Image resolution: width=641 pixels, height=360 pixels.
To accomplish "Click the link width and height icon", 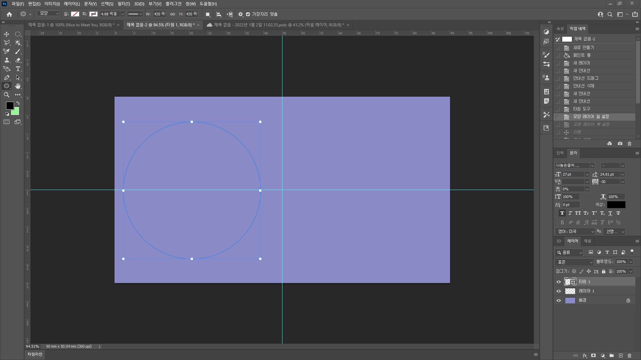I will pyautogui.click(x=173, y=14).
